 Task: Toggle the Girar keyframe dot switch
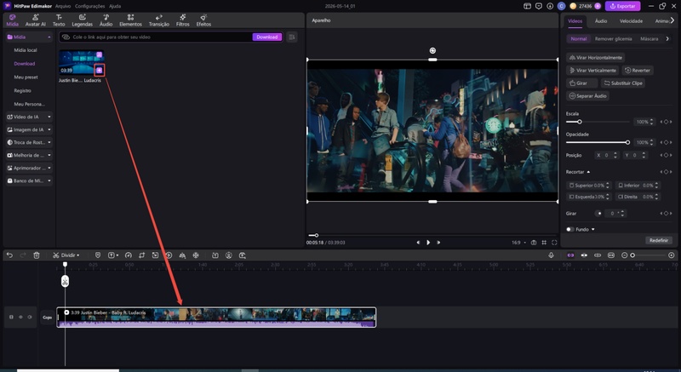[x=598, y=213]
